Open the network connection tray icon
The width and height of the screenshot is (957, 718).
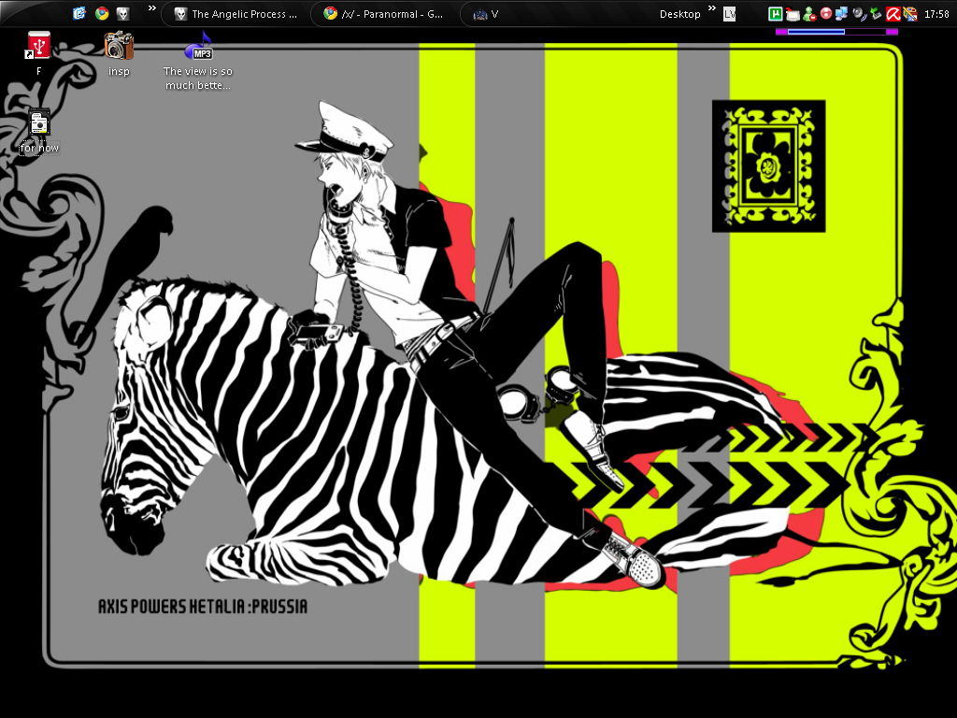click(842, 13)
